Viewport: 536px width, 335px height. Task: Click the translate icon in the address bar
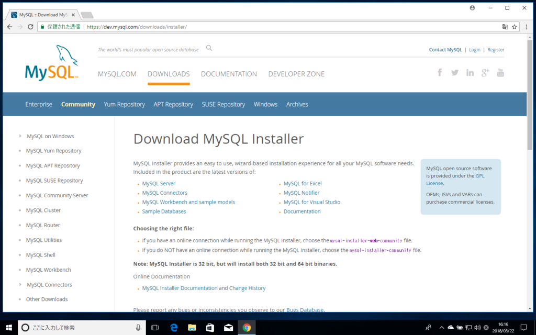[504, 26]
